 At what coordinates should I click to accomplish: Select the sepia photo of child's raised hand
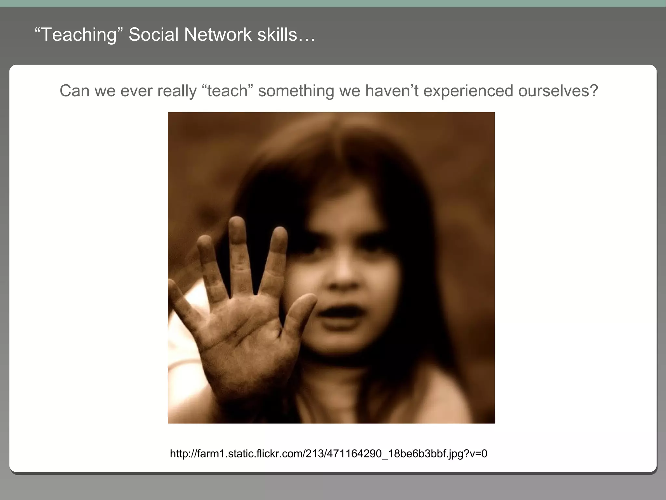point(331,268)
